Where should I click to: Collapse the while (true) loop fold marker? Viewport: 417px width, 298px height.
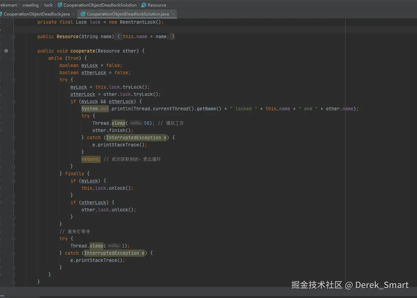(x=14, y=58)
